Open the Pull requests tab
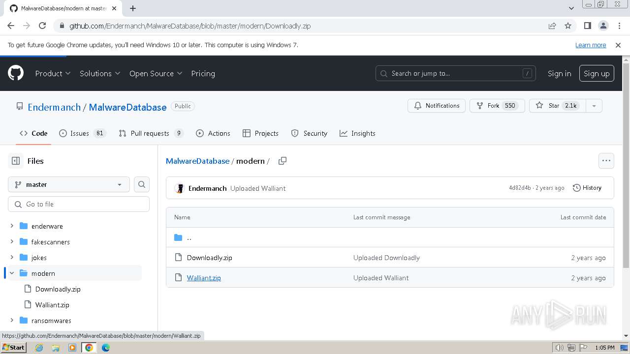 [x=150, y=133]
